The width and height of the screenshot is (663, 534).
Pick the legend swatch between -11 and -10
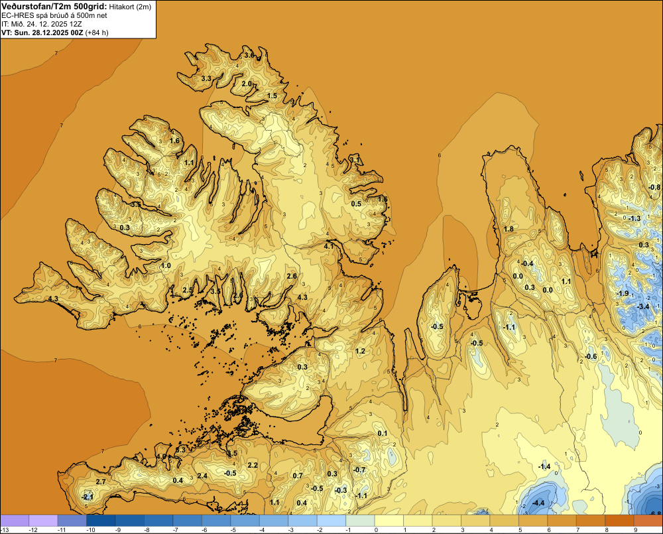coord(72,521)
